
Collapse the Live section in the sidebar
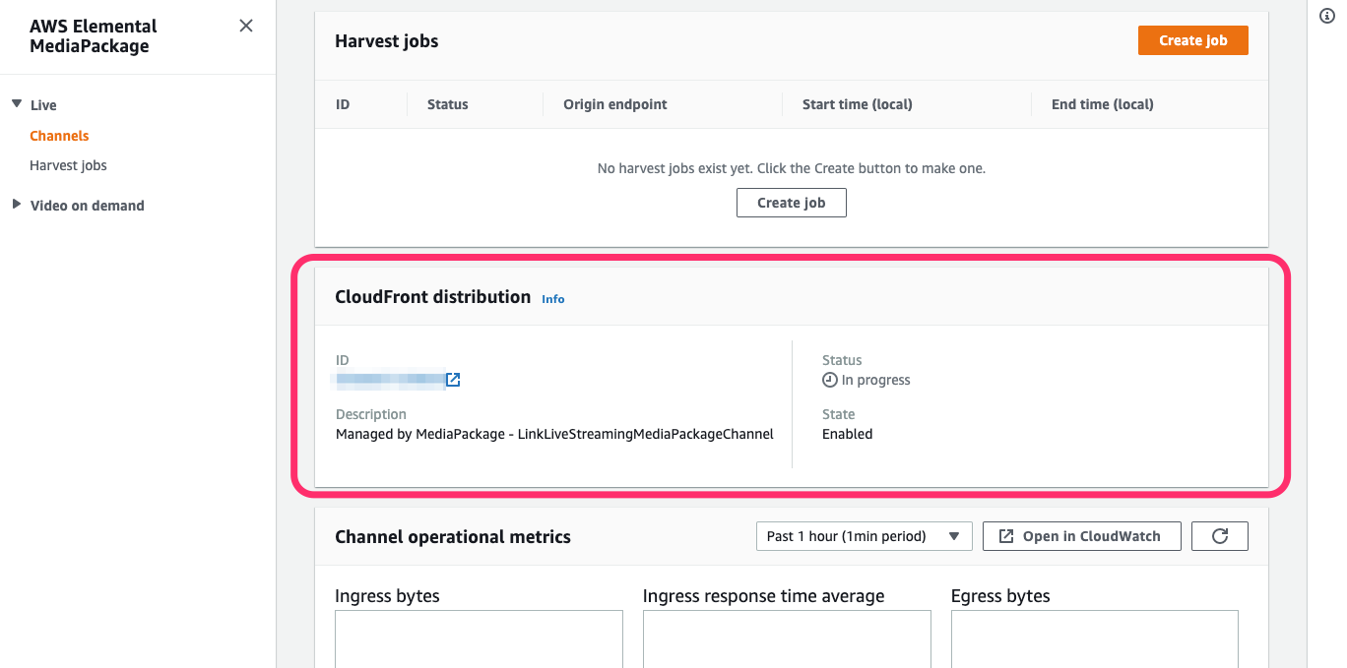click(17, 104)
